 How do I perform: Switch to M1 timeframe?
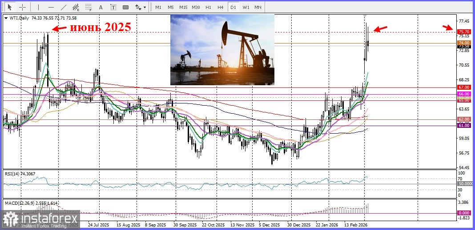[158, 7]
